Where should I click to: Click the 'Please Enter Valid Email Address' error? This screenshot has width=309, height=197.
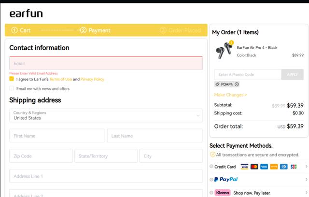coord(33,73)
